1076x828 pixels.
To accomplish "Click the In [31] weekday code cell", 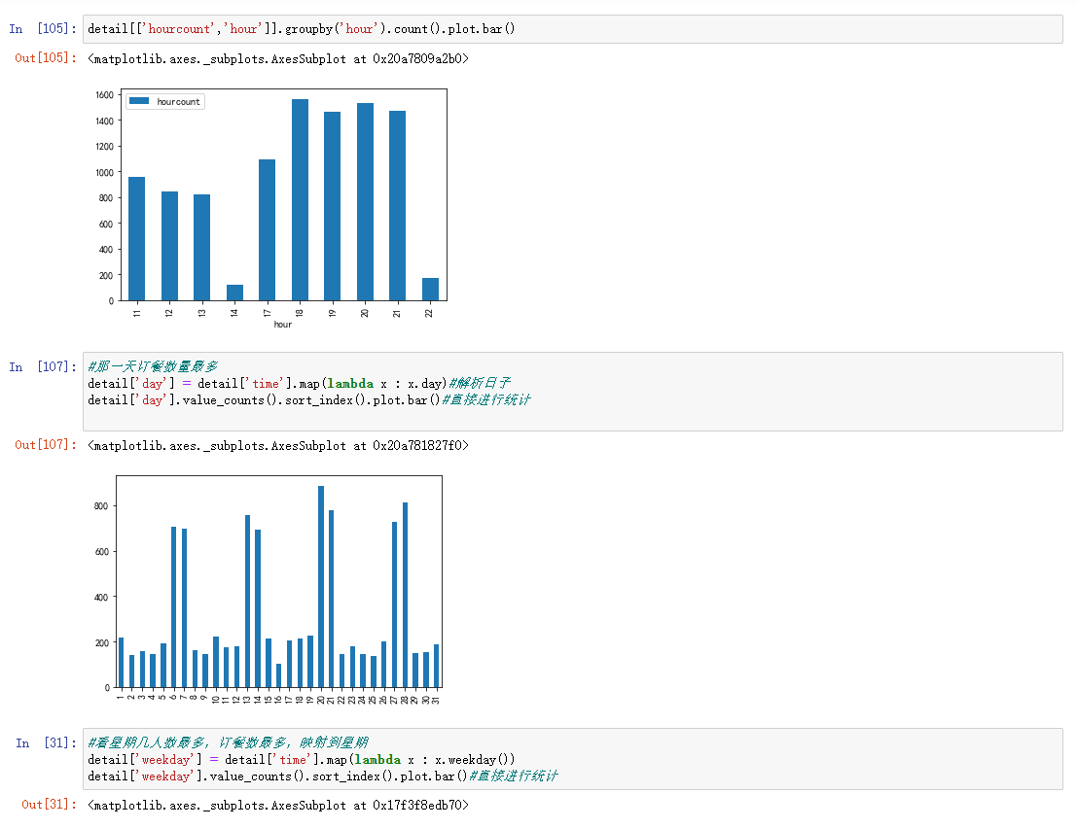I will (x=572, y=759).
